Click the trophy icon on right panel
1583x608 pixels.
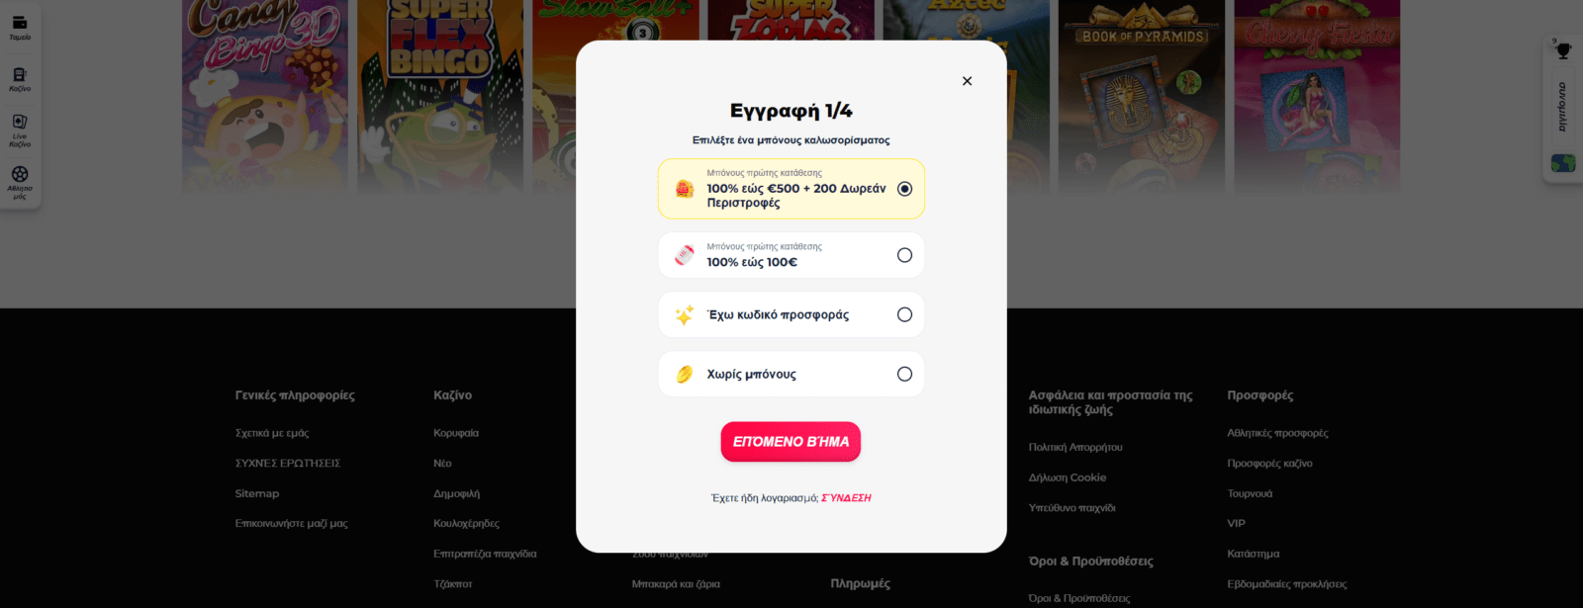pos(1563,51)
